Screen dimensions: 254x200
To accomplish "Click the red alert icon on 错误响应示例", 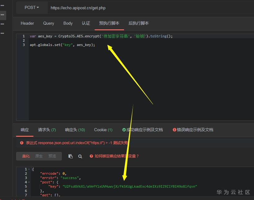I will 174,130.
